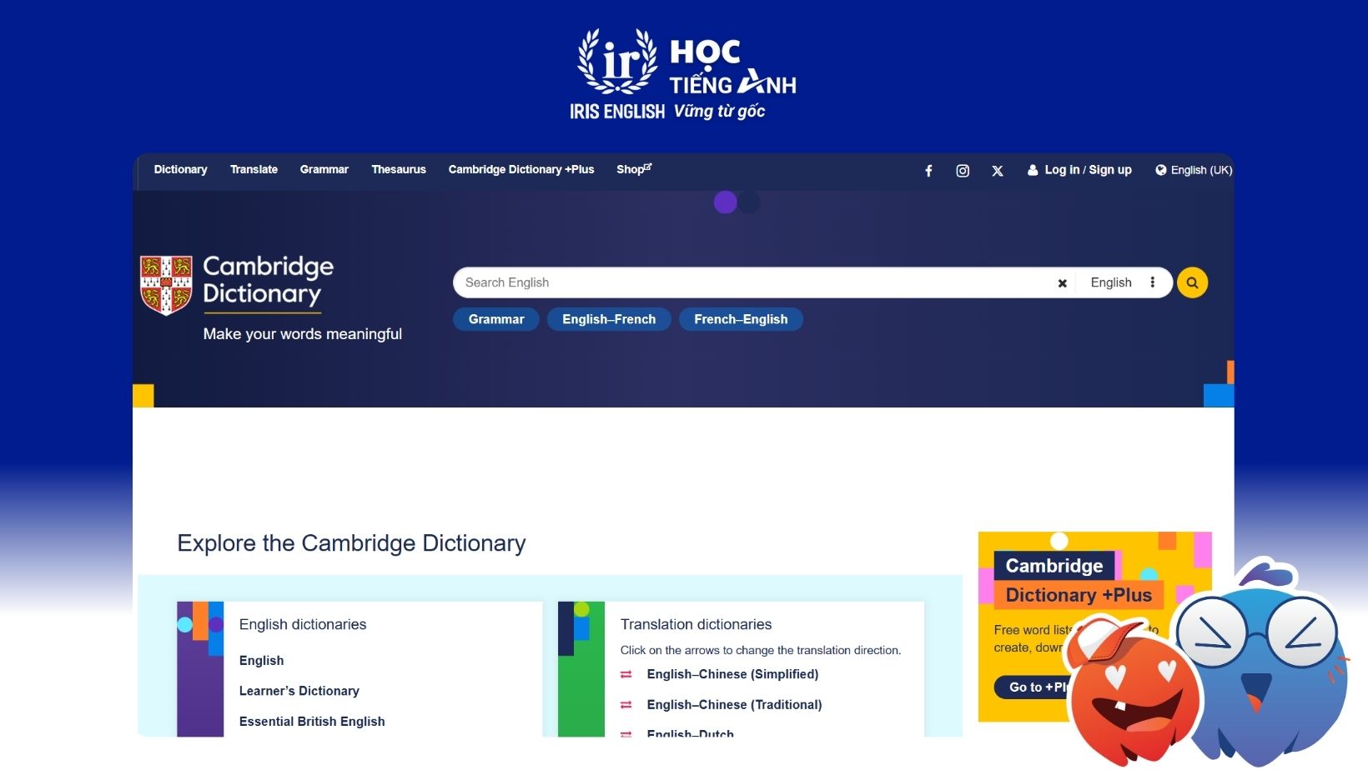The width and height of the screenshot is (1368, 770).
Task: Open dictionary selector three-dot menu
Action: [1153, 282]
